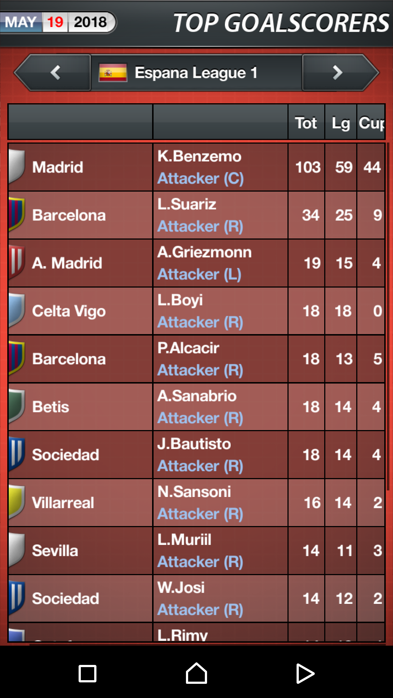The width and height of the screenshot is (393, 698).
Task: Open player L.Suariz's profile
Action: click(x=187, y=204)
